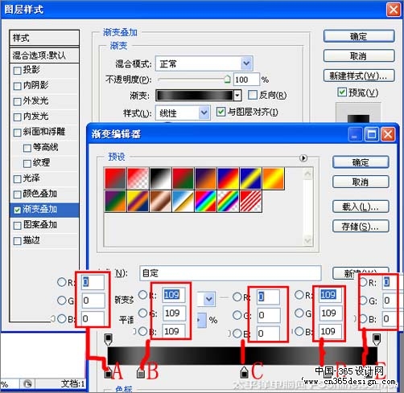Choose the rainbow spectrum gradient preset
Image resolution: width=404 pixels, height=393 pixels.
click(x=205, y=202)
